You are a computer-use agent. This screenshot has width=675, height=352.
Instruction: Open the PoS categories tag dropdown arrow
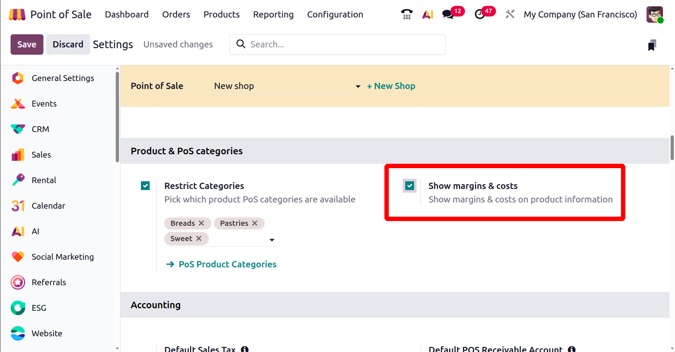click(x=272, y=240)
